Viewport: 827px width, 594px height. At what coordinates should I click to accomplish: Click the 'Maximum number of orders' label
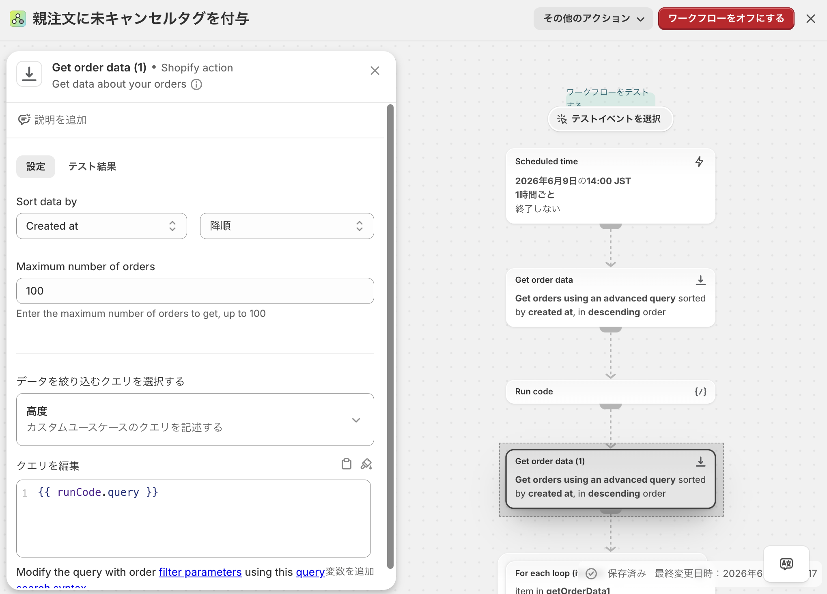(86, 267)
